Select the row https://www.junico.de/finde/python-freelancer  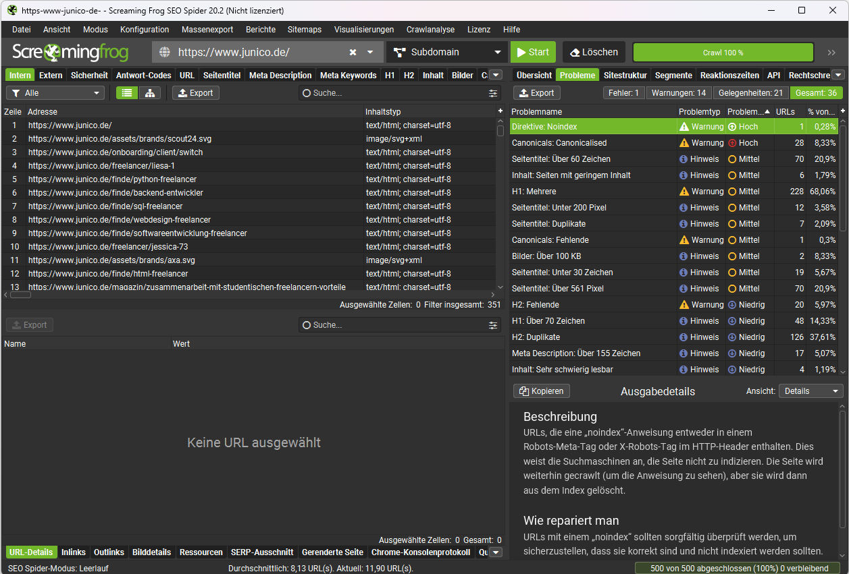coord(250,179)
